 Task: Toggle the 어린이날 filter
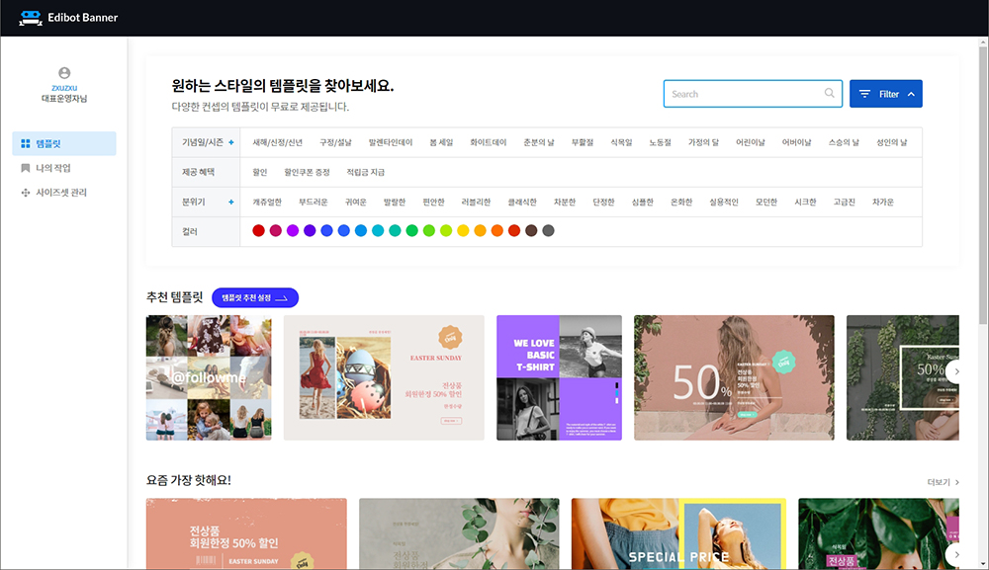click(750, 142)
